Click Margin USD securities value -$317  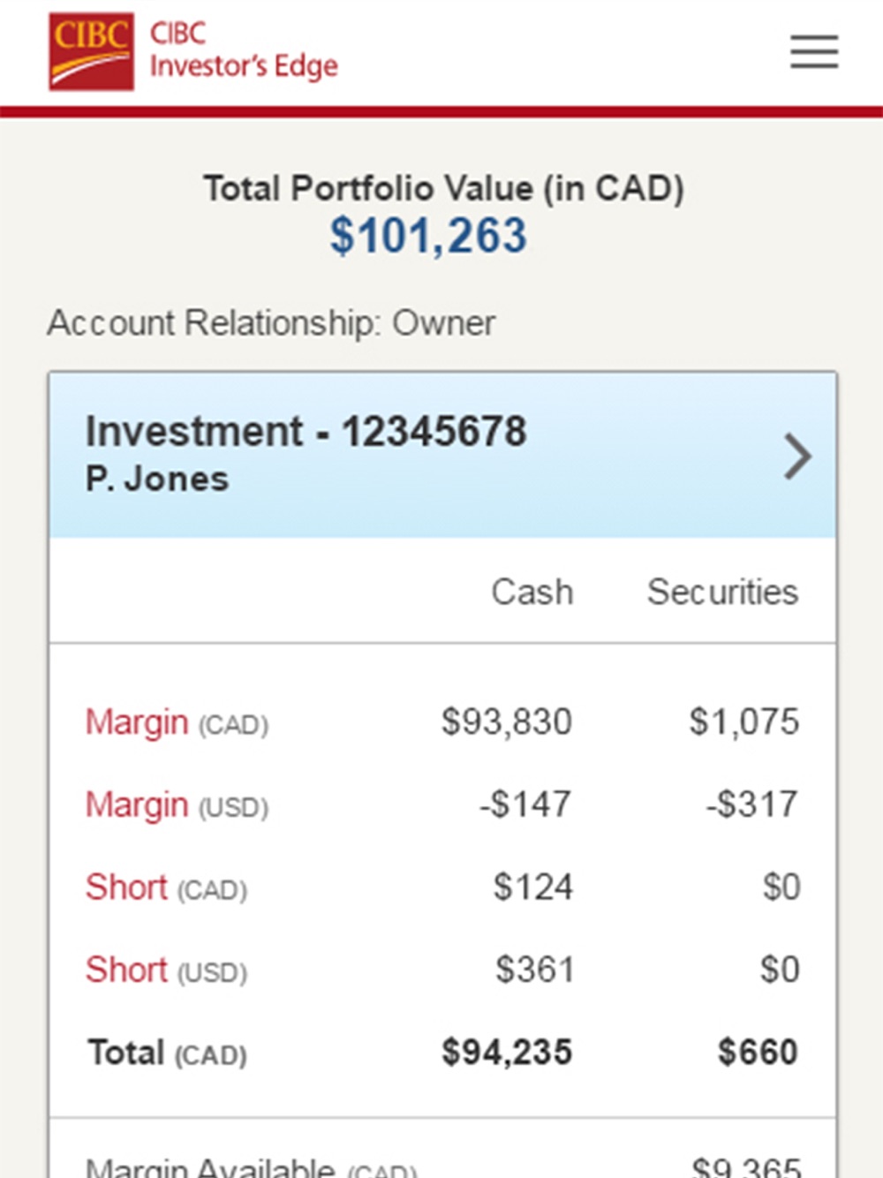point(752,804)
